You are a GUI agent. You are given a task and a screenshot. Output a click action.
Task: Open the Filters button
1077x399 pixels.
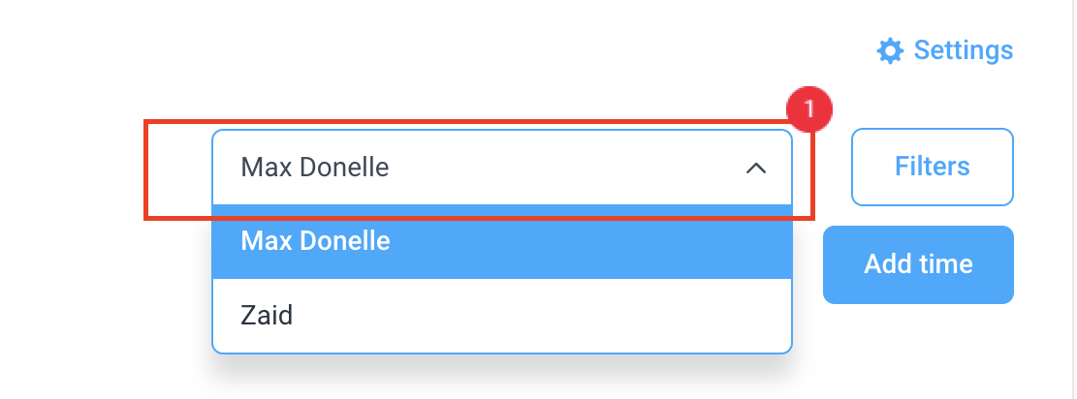932,167
